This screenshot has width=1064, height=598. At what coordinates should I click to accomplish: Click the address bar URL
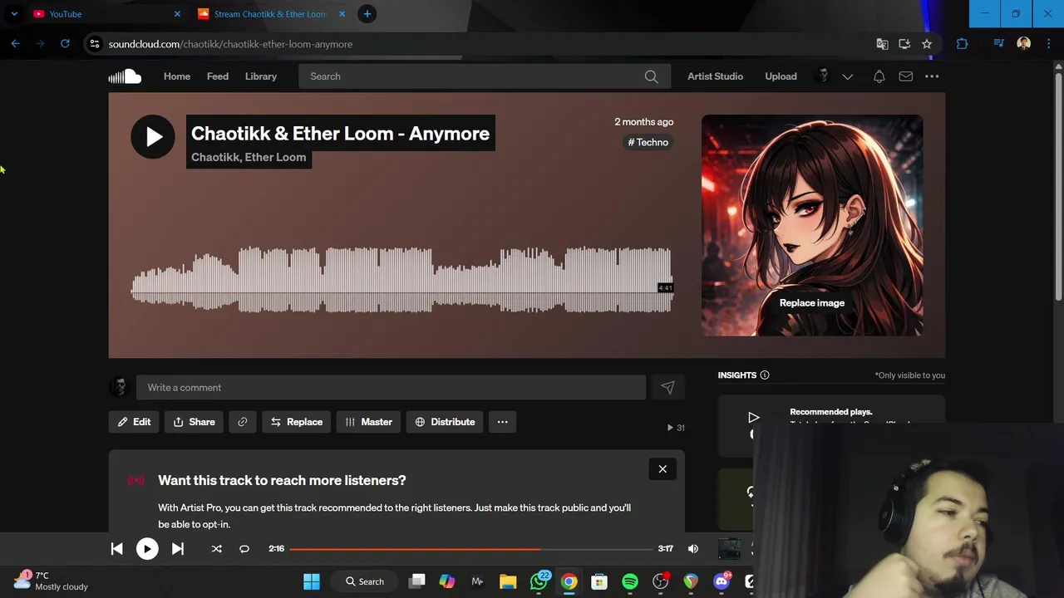pos(230,44)
